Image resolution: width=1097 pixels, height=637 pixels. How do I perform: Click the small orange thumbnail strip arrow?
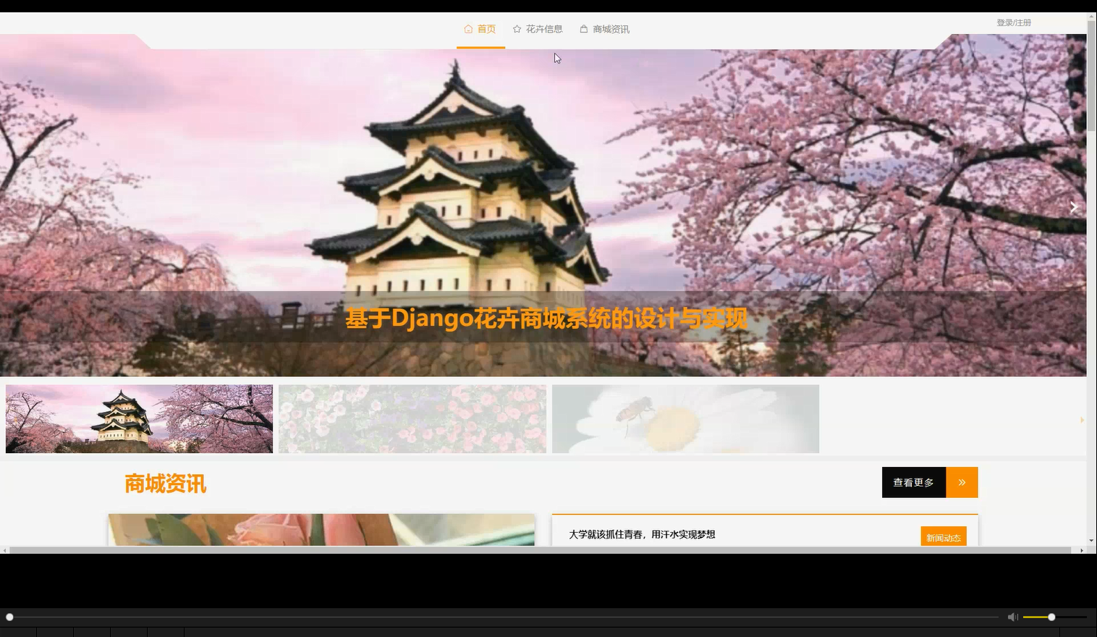[1082, 420]
